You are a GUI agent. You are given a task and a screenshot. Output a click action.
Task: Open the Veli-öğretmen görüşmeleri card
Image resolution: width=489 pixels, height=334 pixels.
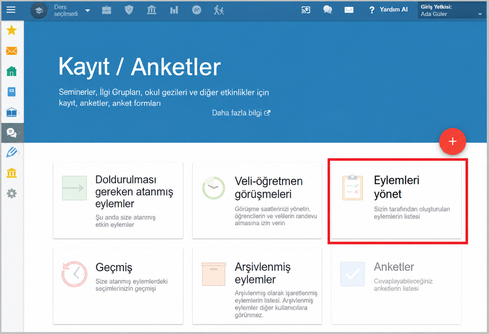point(257,200)
